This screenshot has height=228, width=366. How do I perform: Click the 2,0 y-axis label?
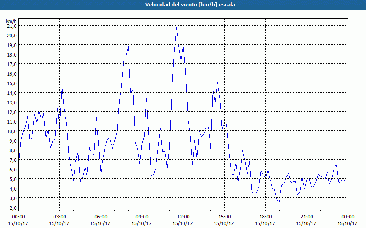tap(13, 207)
